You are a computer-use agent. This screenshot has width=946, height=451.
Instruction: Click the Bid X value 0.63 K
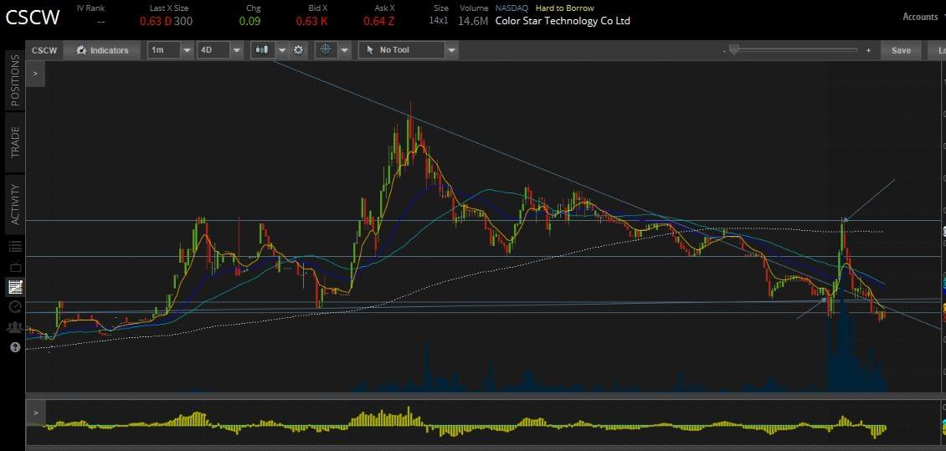click(x=311, y=21)
